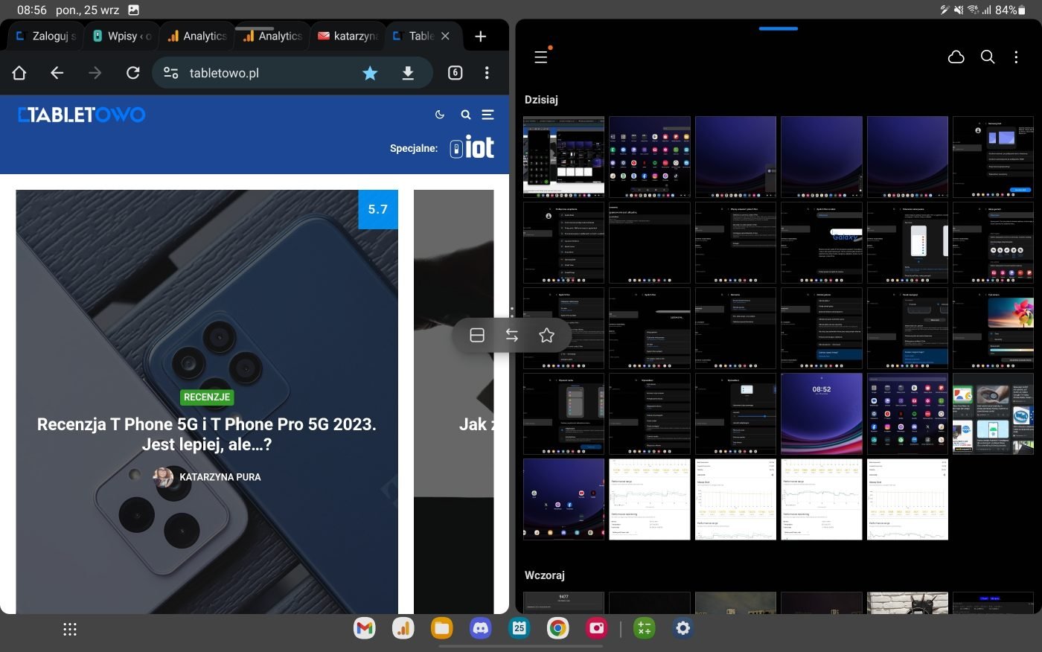Open the lock screen 08:52 screenshot thumbnail
The image size is (1042, 652).
tap(821, 414)
